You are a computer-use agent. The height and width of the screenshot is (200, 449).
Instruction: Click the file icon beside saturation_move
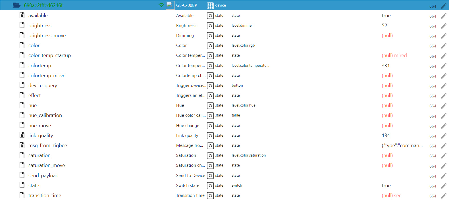pyautogui.click(x=22, y=165)
